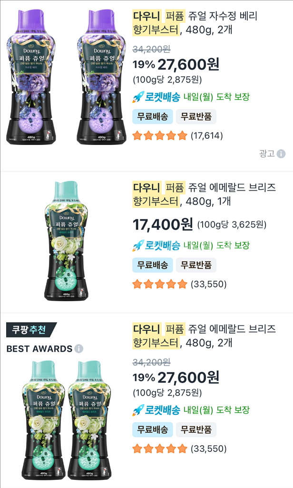Click 무료반품 badge on third product

[196, 429]
